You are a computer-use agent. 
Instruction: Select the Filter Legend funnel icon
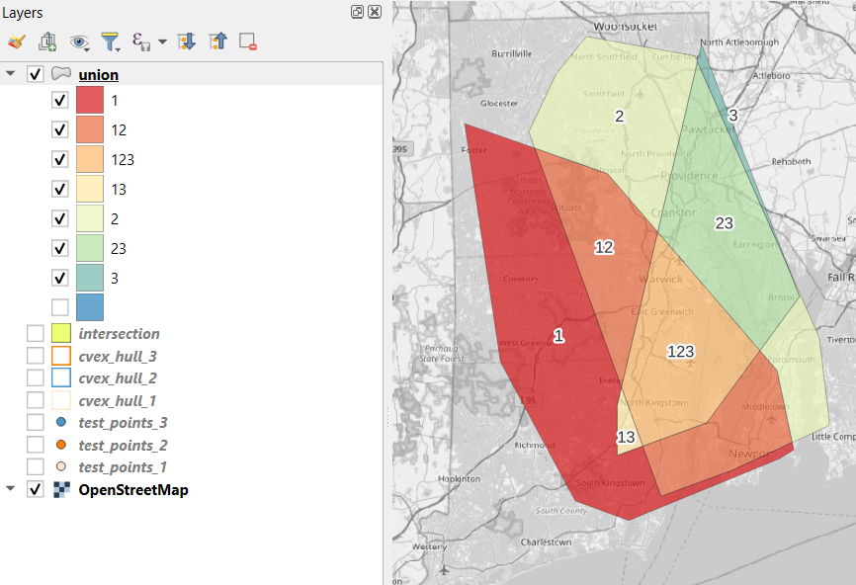110,42
